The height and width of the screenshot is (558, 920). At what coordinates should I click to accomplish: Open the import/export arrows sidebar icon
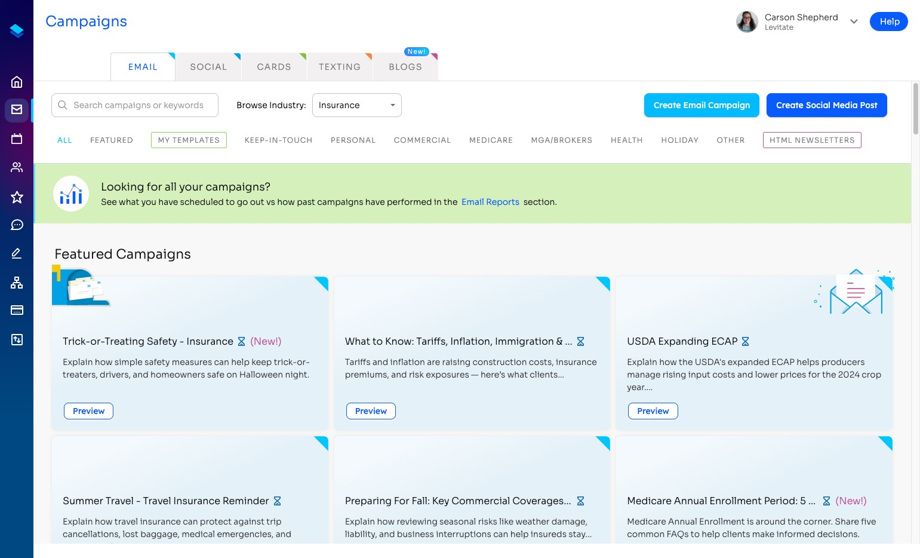coord(17,340)
